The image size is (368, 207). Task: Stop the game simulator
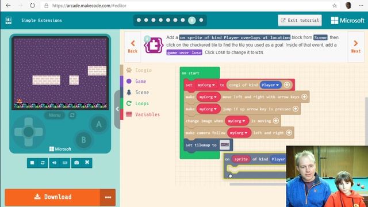point(32,163)
